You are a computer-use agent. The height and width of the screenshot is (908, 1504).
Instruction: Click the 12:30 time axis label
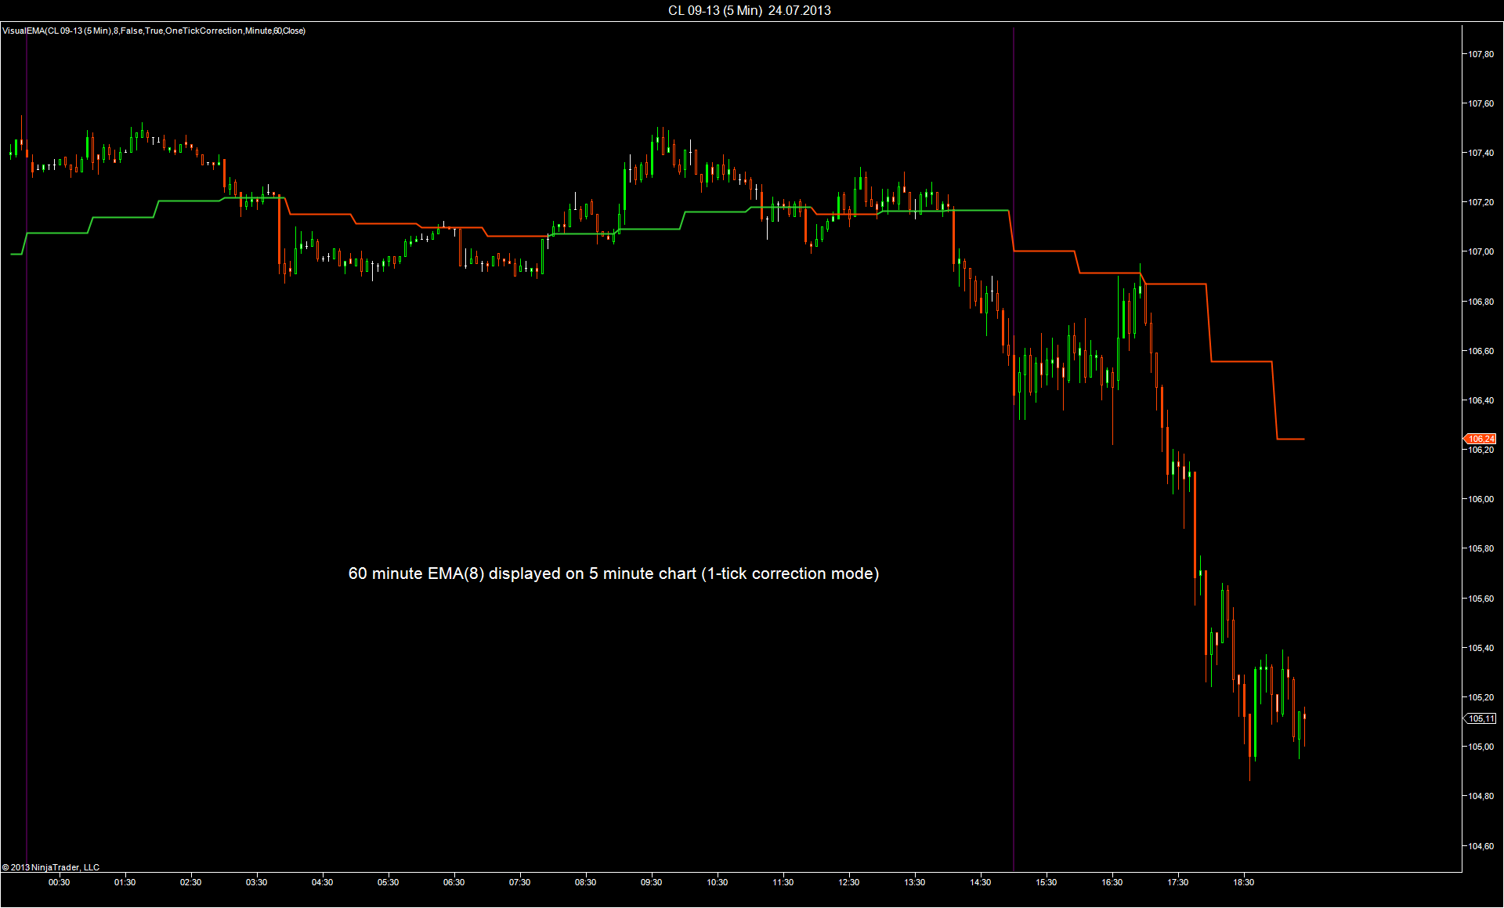point(848,882)
